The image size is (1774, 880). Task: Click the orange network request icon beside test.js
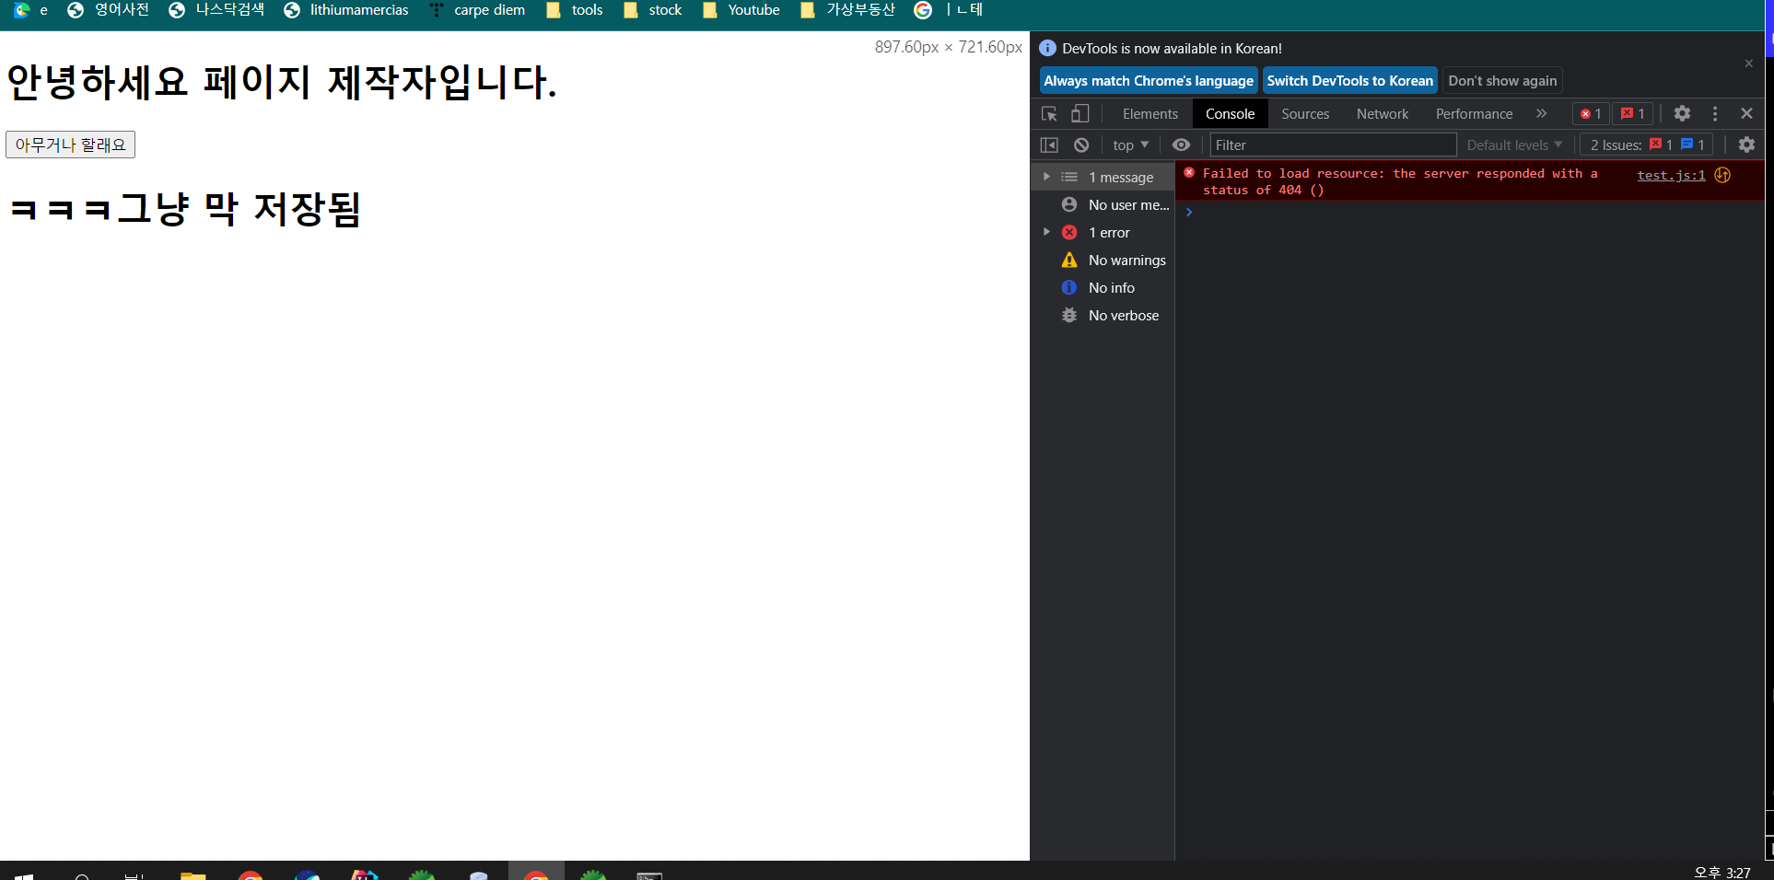pos(1722,175)
